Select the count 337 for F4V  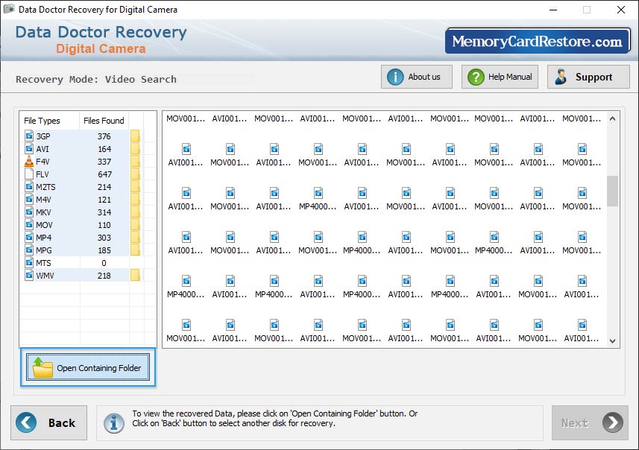104,162
